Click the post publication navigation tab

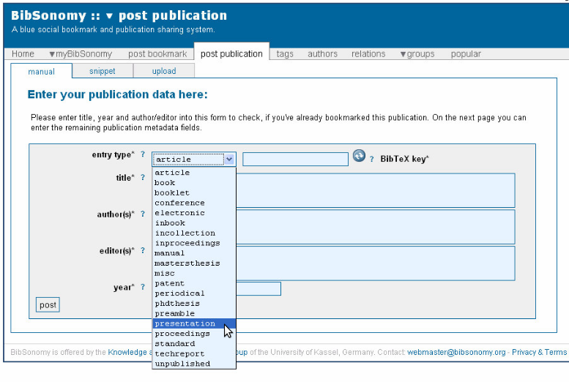click(231, 53)
